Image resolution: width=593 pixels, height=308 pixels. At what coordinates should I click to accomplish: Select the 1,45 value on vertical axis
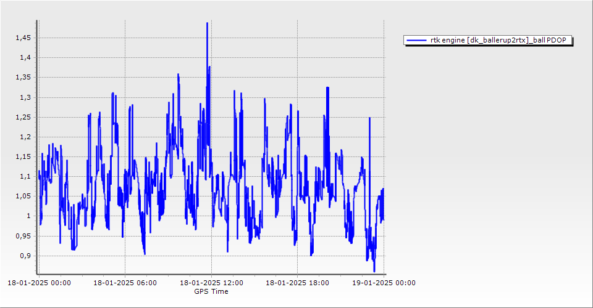pyautogui.click(x=22, y=38)
